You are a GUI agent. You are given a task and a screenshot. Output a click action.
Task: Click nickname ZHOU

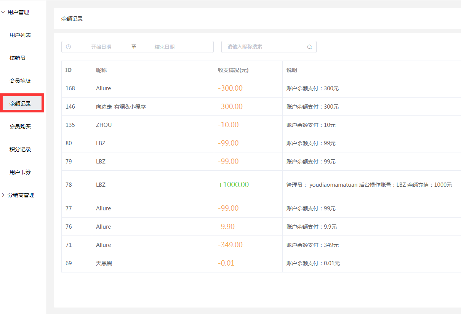click(x=104, y=125)
